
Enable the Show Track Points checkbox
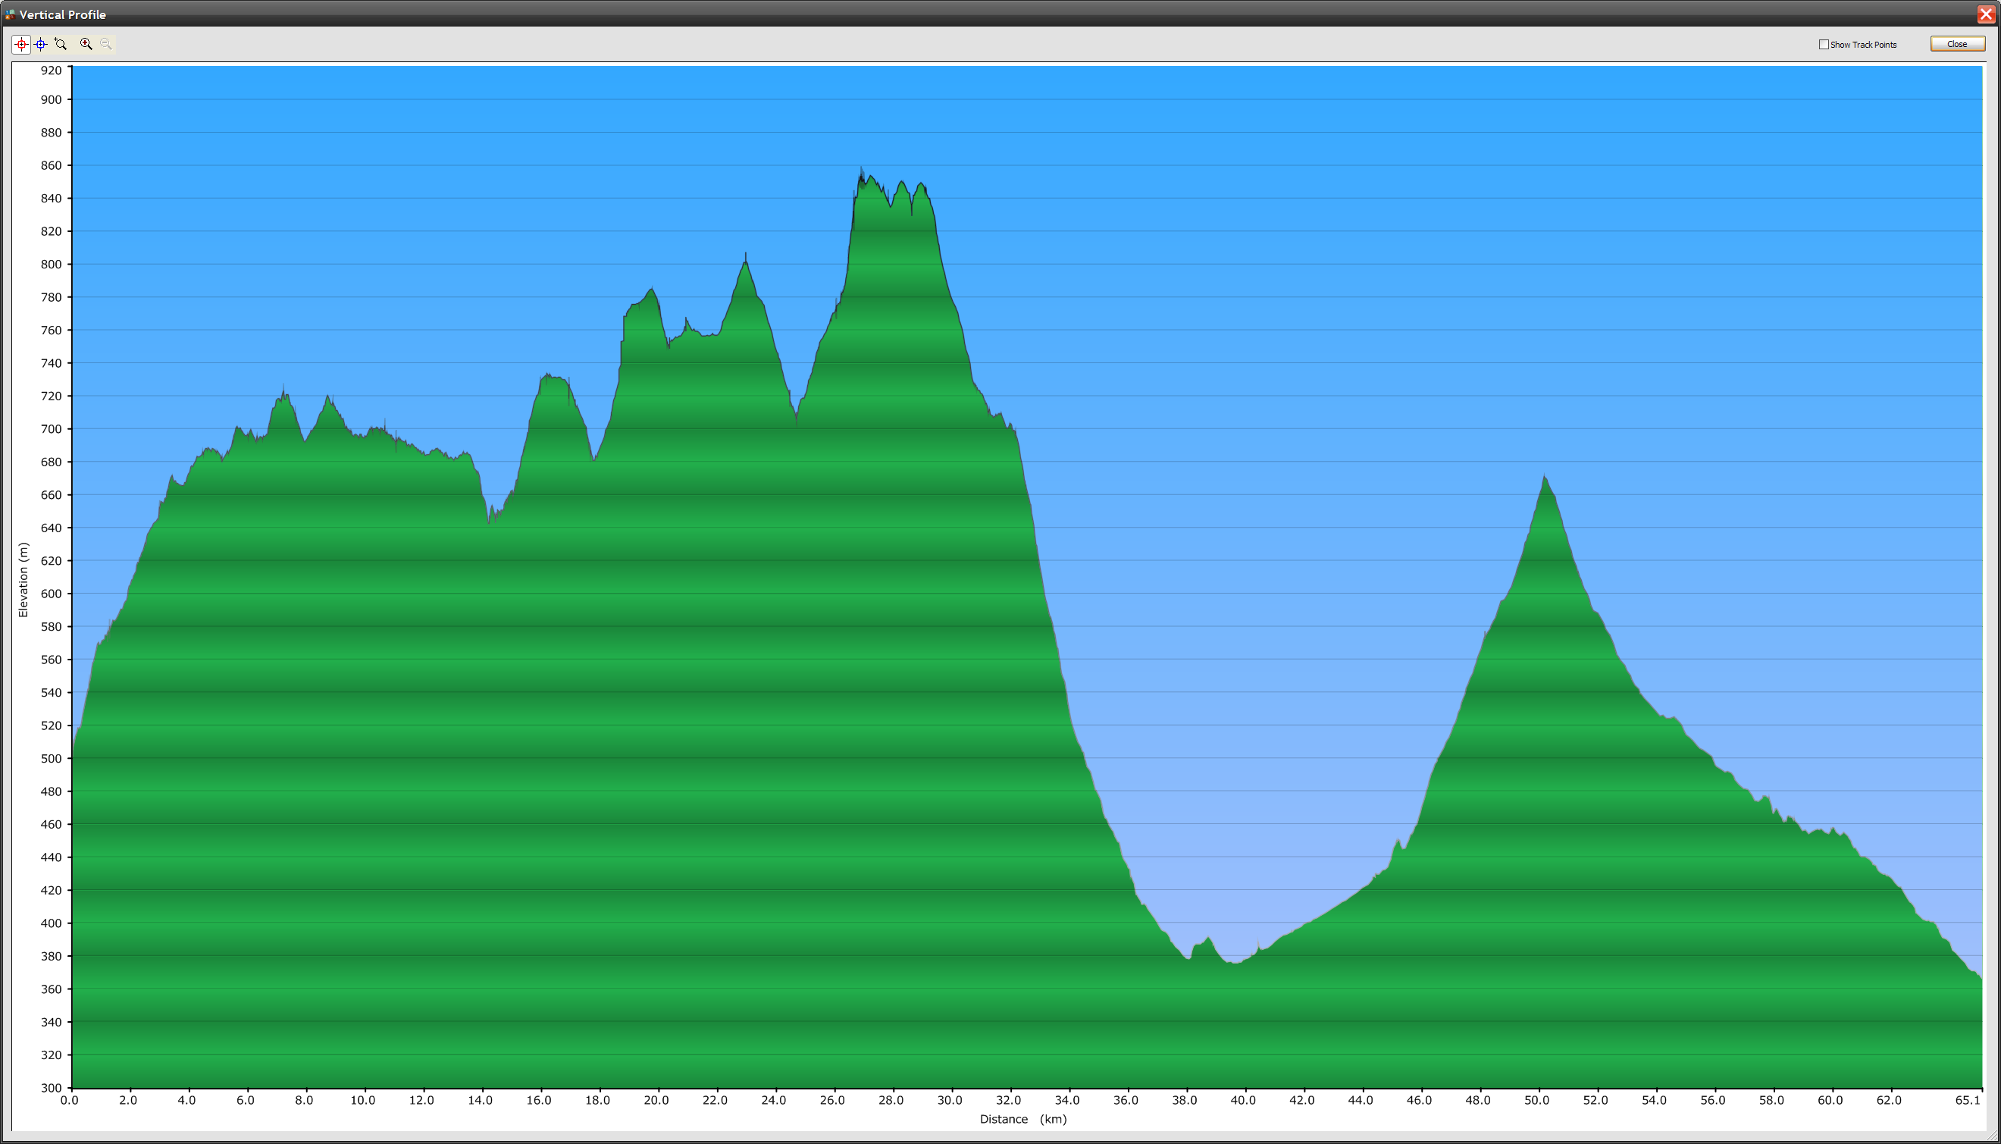pyautogui.click(x=1824, y=45)
